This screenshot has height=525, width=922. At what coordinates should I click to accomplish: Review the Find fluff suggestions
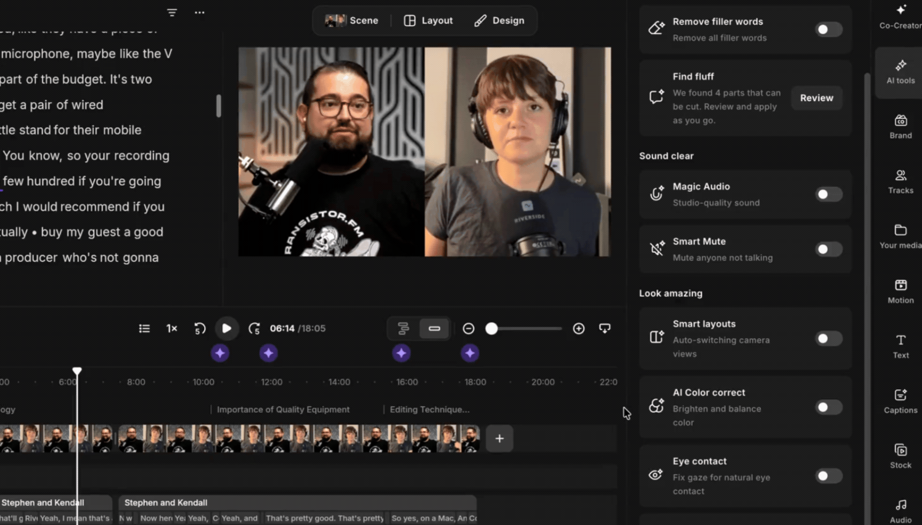[x=817, y=98]
